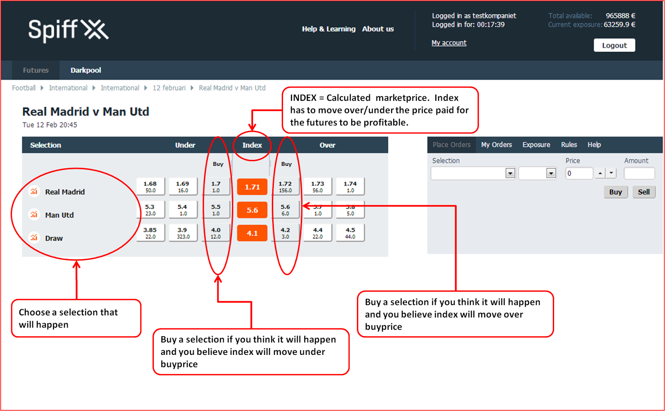Screen dimensions: 665x411
Task: Open the About us page
Action: [378, 29]
